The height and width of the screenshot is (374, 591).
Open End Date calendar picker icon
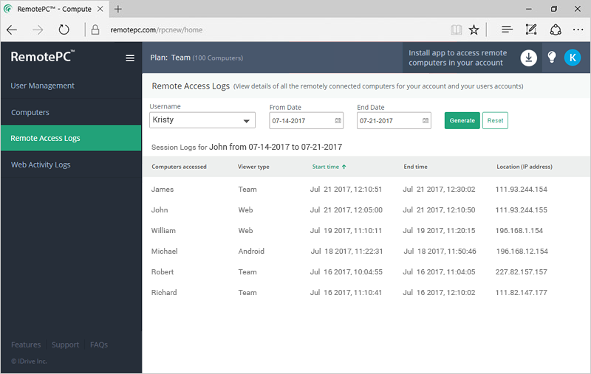[x=426, y=121]
